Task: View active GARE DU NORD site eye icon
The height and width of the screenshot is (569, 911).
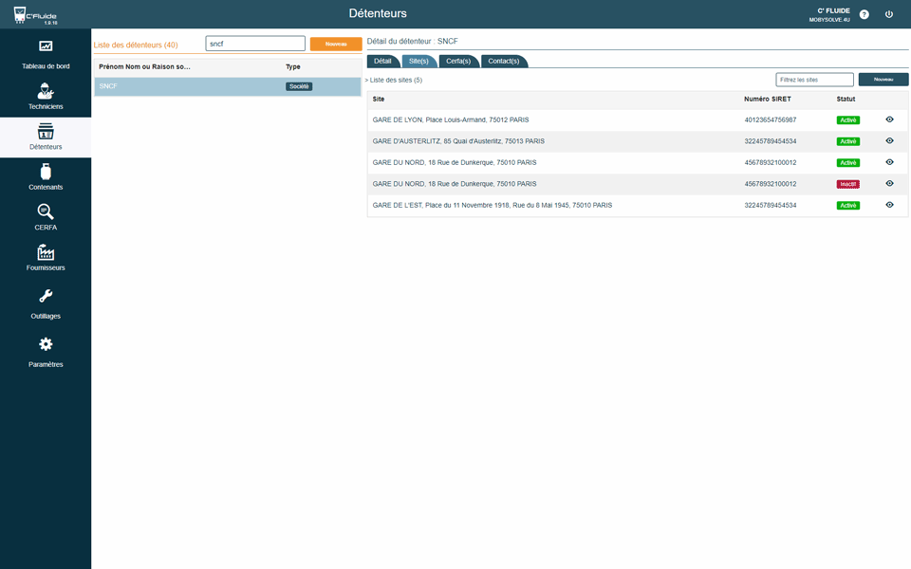Action: tap(889, 162)
